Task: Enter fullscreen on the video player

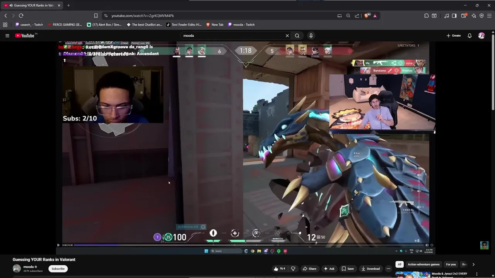Action: [x=432, y=245]
